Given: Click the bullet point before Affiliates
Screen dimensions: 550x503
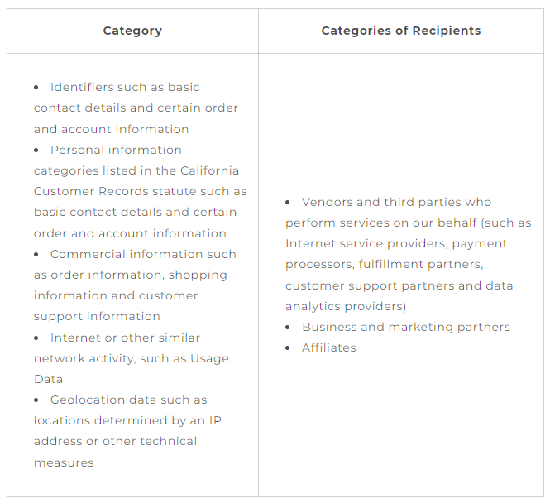Looking at the screenshot, I should [x=288, y=348].
